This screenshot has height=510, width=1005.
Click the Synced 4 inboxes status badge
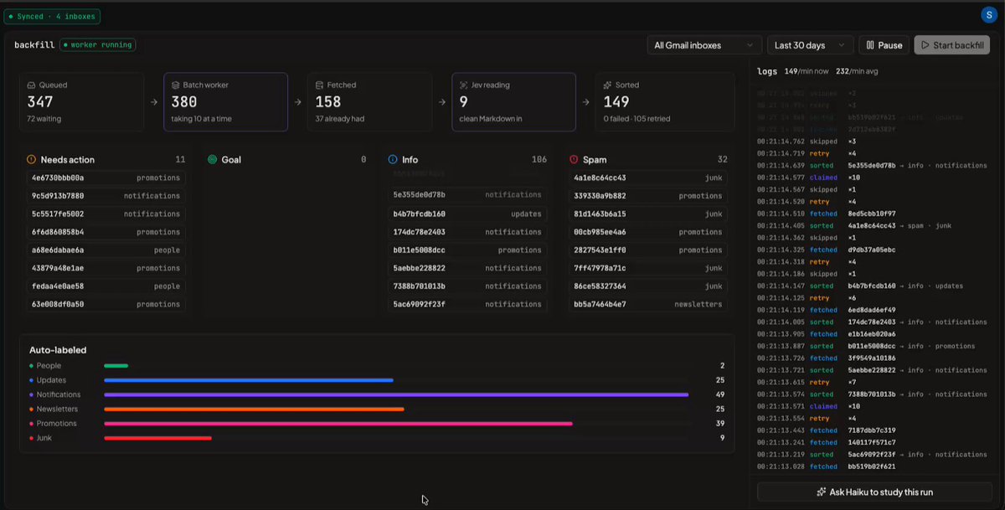(x=53, y=16)
